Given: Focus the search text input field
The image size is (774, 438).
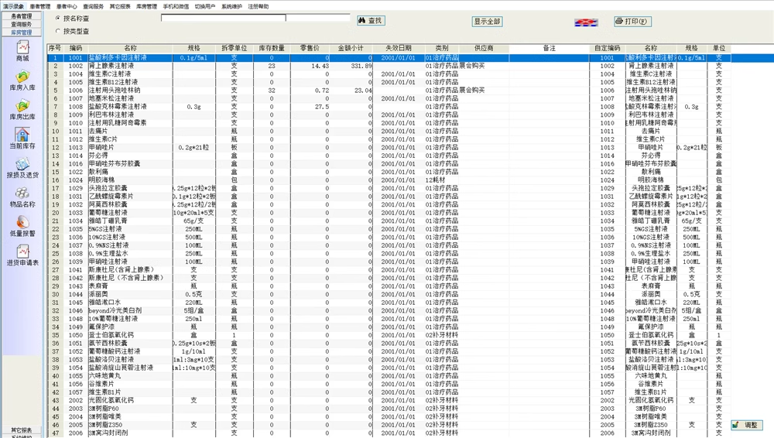Looking at the screenshot, I should click(x=224, y=18).
